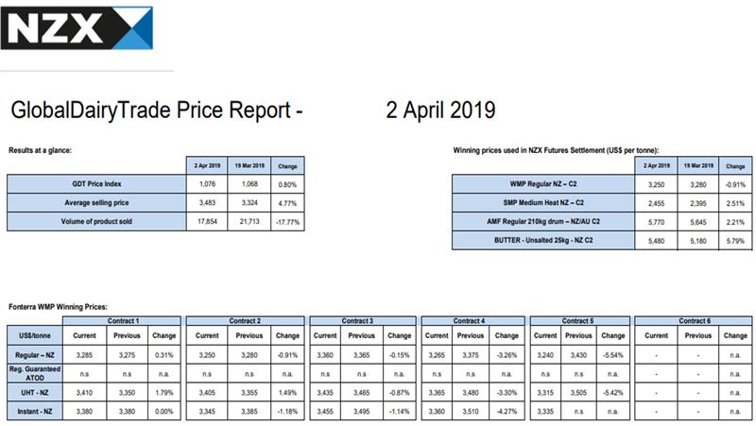
Task: Click the Contract 6 column header
Action: [x=697, y=322]
